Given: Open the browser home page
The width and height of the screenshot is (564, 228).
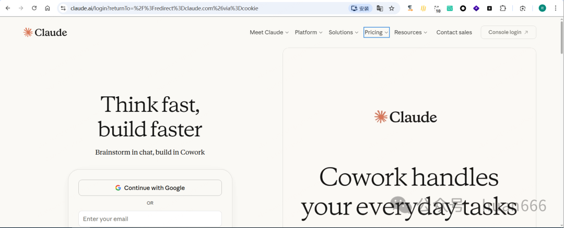Looking at the screenshot, I should (48, 8).
